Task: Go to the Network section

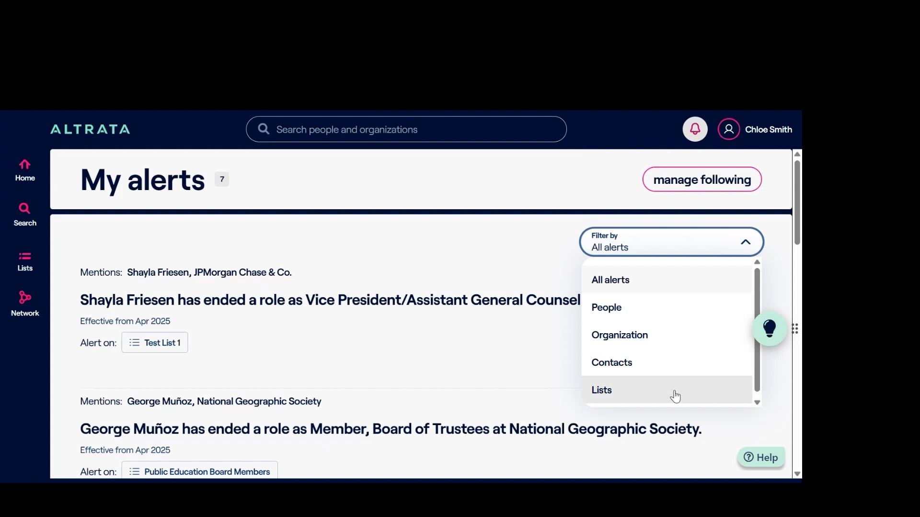Action: tap(24, 303)
